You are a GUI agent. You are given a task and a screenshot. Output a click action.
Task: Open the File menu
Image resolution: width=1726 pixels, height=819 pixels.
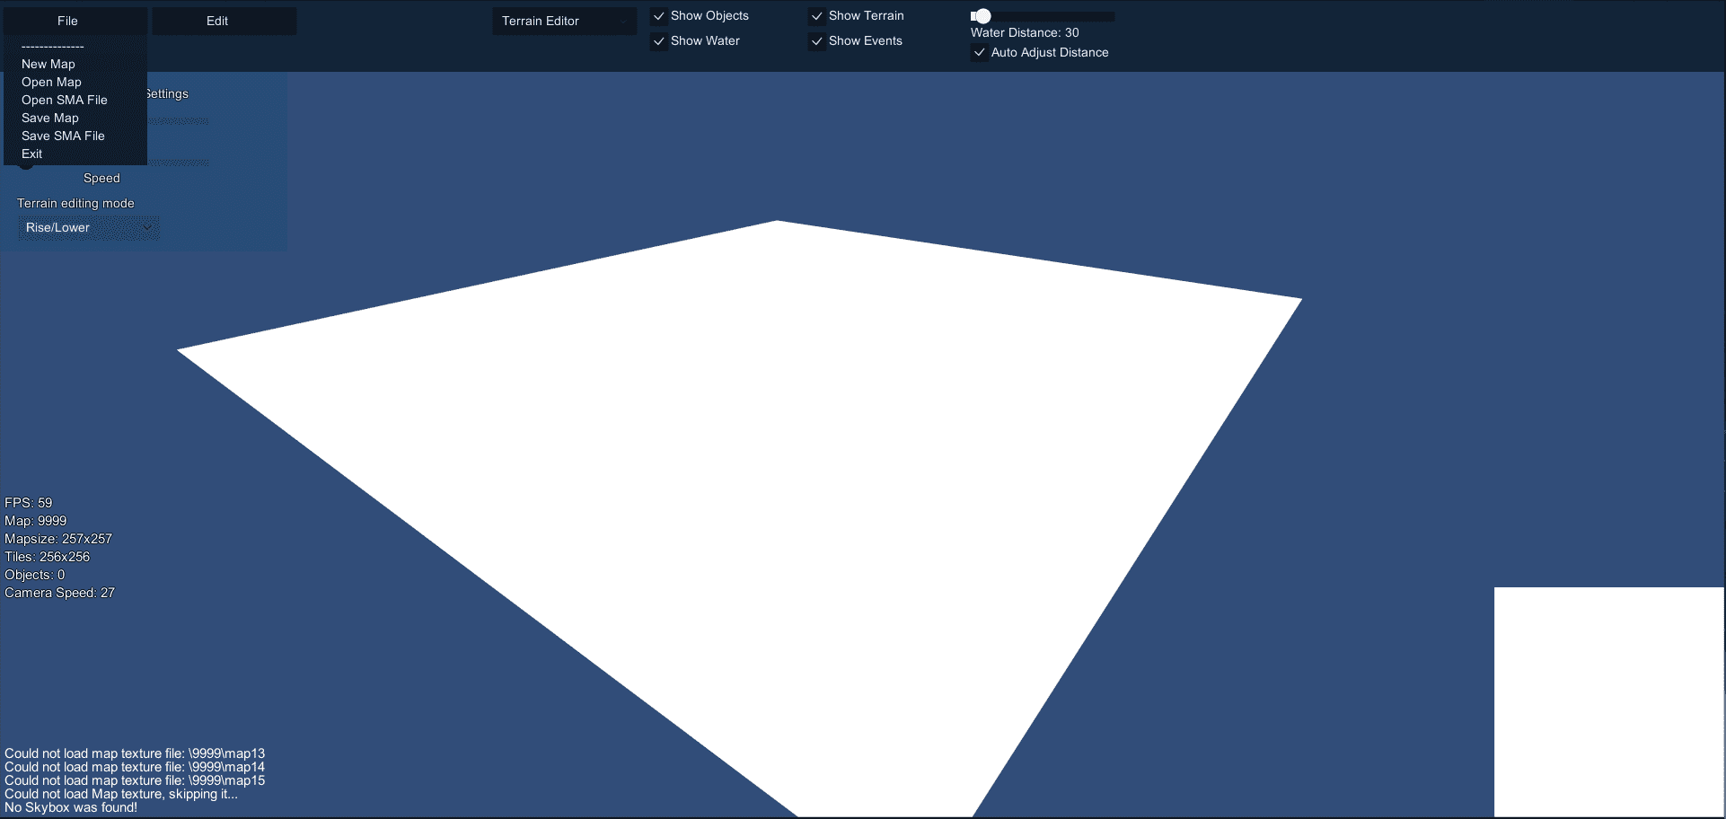tap(75, 21)
